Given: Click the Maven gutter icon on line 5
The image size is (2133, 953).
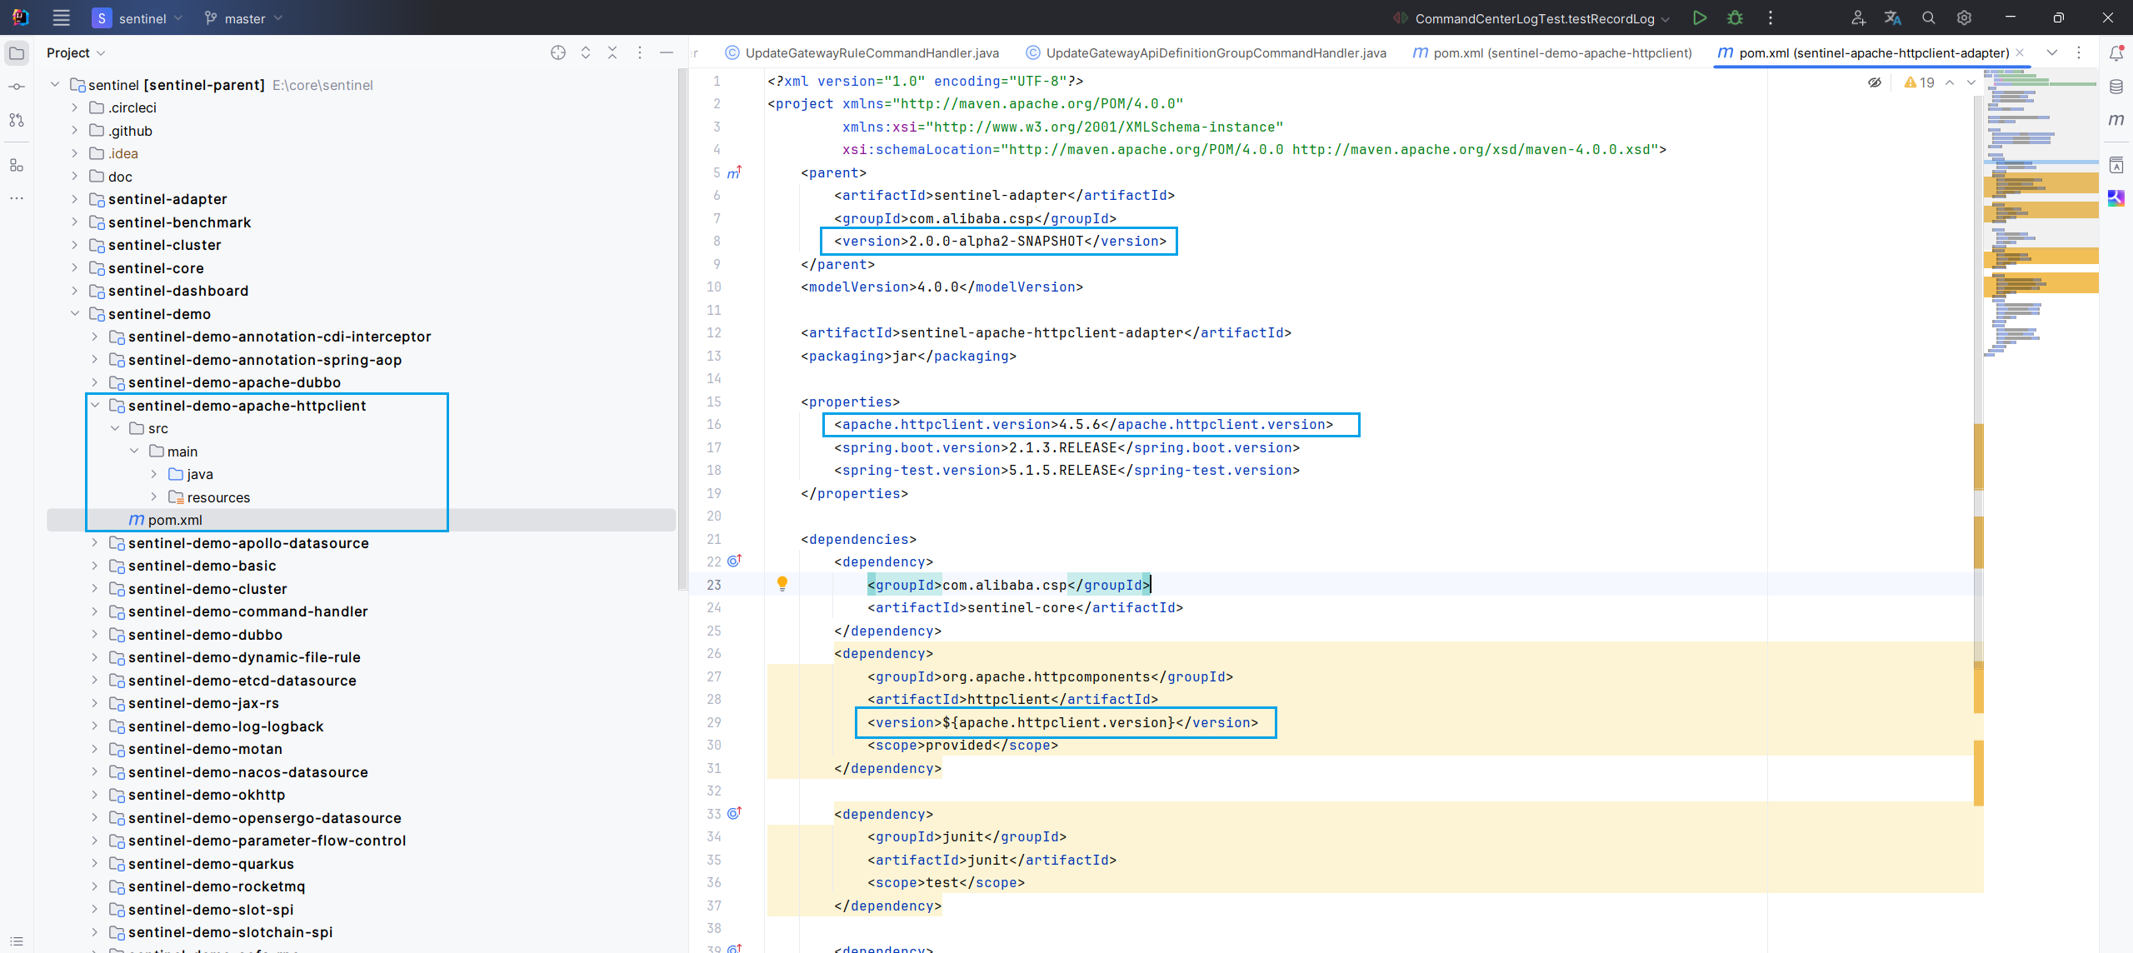Looking at the screenshot, I should click(734, 172).
